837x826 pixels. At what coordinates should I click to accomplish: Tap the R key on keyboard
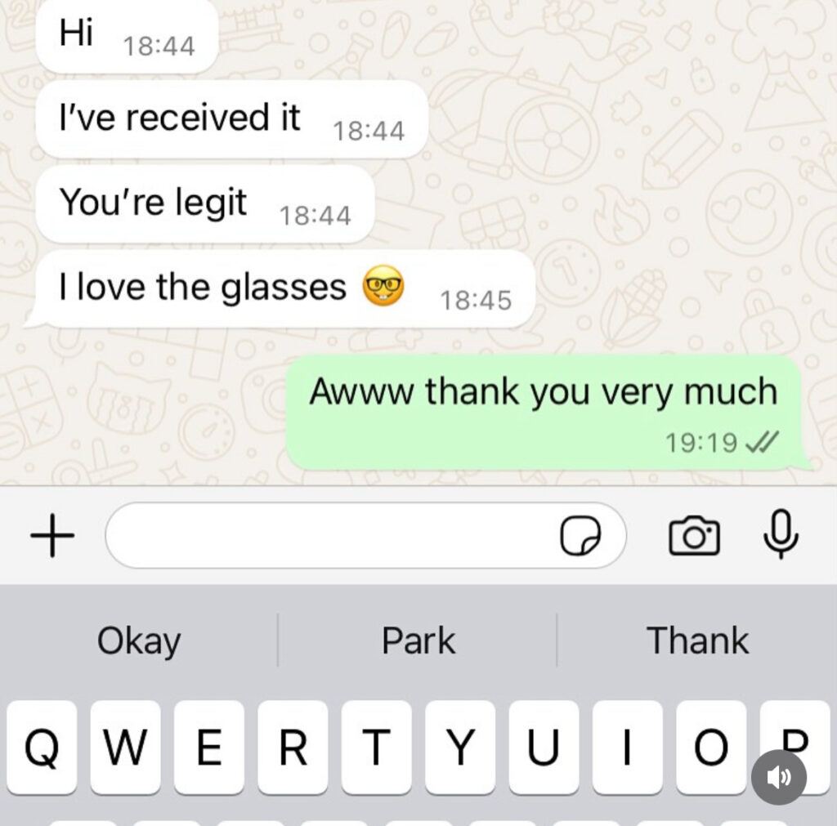click(293, 747)
